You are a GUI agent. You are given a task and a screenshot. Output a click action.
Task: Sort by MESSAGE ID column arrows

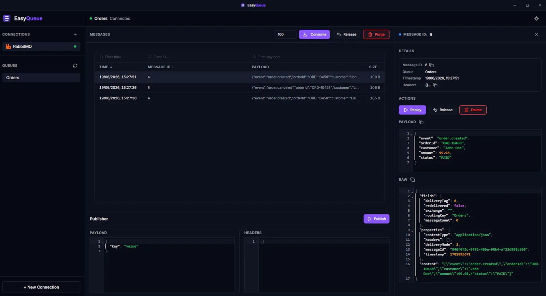[173, 67]
